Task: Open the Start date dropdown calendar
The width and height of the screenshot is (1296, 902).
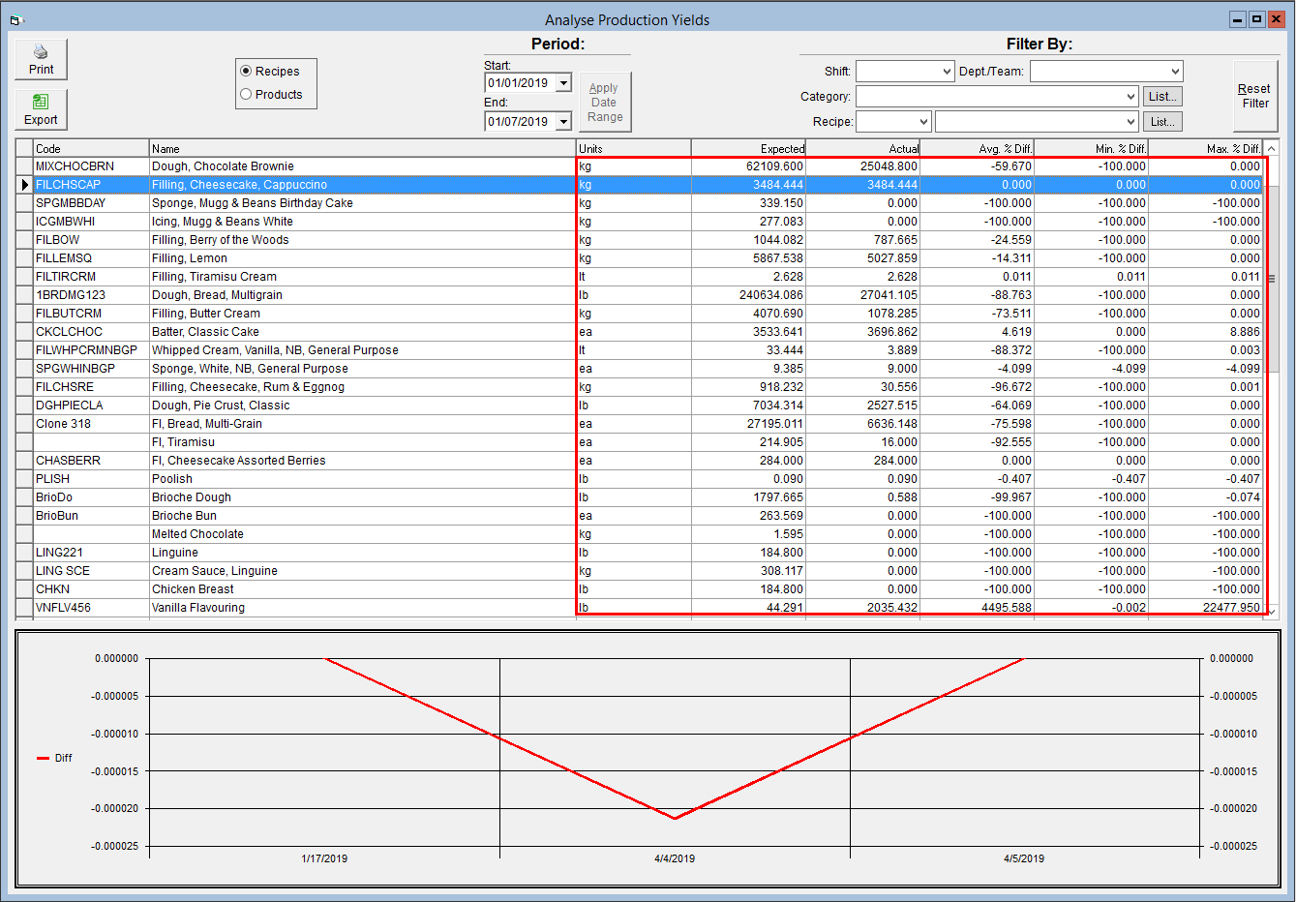Action: coord(563,83)
